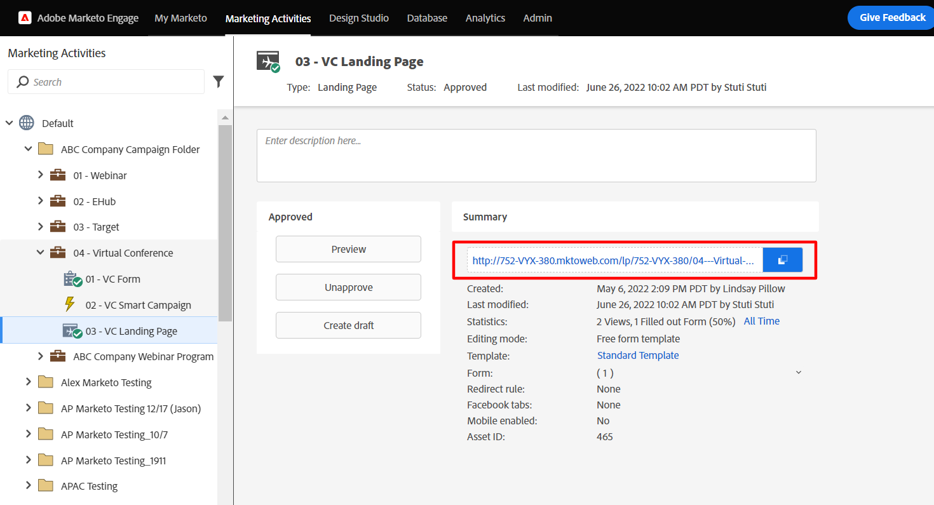934x505 pixels.
Task: Click the 01 - Webinar briefcase icon
Action: [x=58, y=175]
